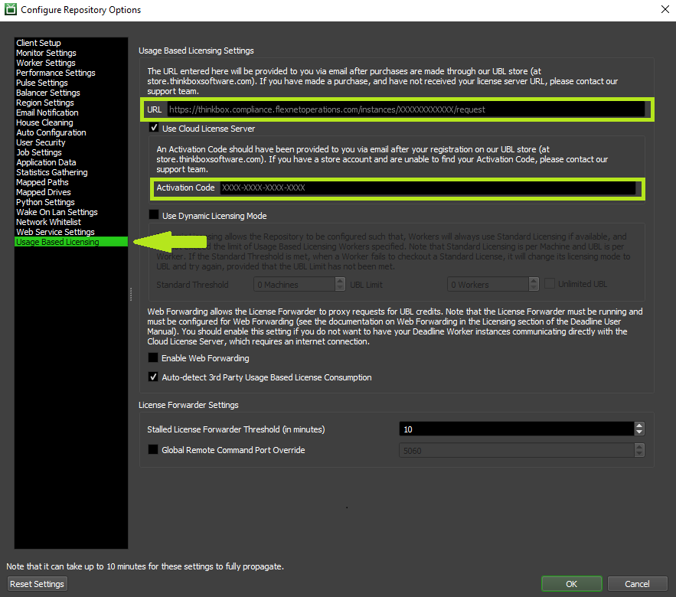This screenshot has width=676, height=597.
Task: Click the Reset Settings button
Action: point(37,584)
